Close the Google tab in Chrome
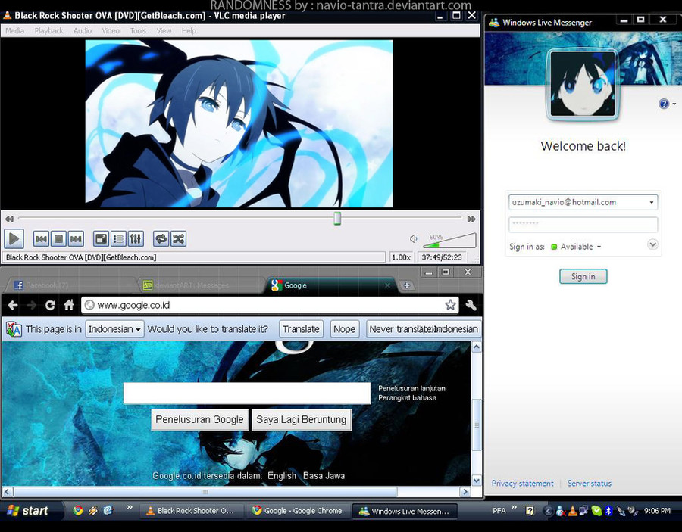 [x=387, y=285]
